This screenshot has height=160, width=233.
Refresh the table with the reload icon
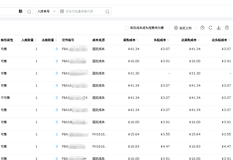coord(211,28)
